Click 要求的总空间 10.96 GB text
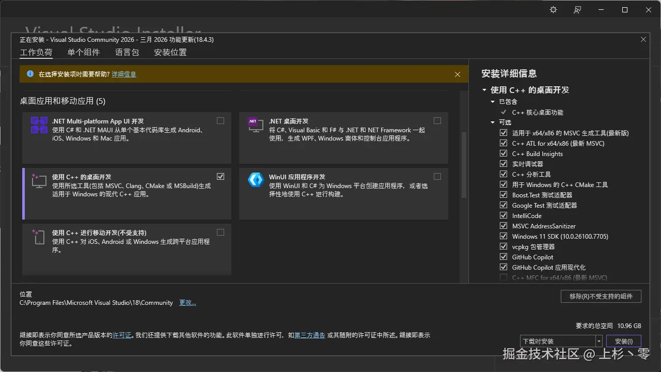661x372 pixels. 608,326
